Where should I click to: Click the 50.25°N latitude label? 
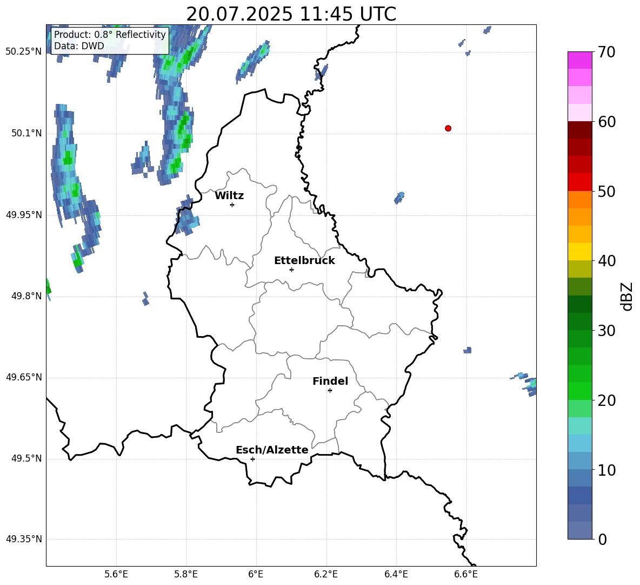24,52
